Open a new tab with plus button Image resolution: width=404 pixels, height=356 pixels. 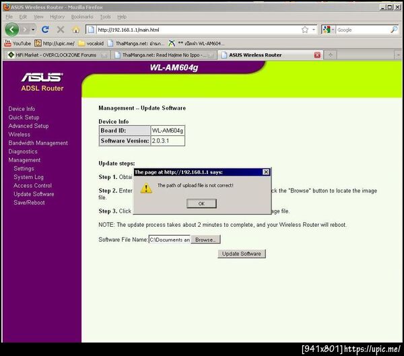coord(331,55)
